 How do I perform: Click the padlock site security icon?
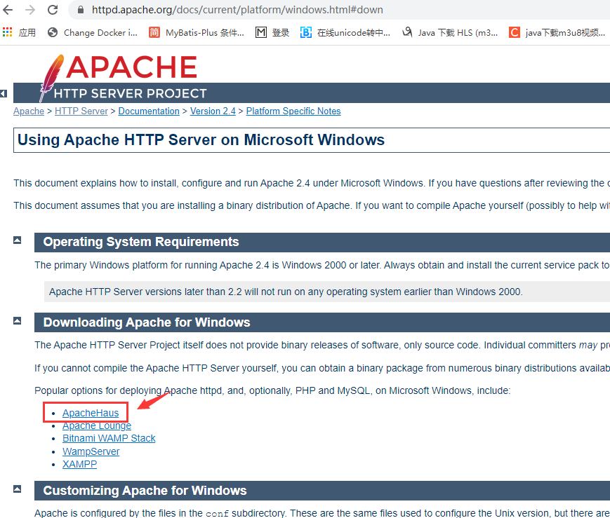[81, 10]
